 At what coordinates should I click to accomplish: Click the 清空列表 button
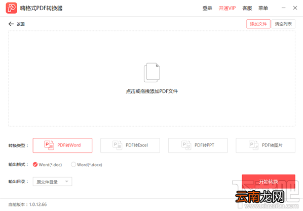[x=283, y=24]
